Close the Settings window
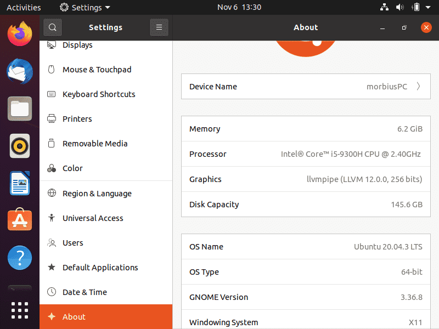Image resolution: width=439 pixels, height=329 pixels. [426, 27]
